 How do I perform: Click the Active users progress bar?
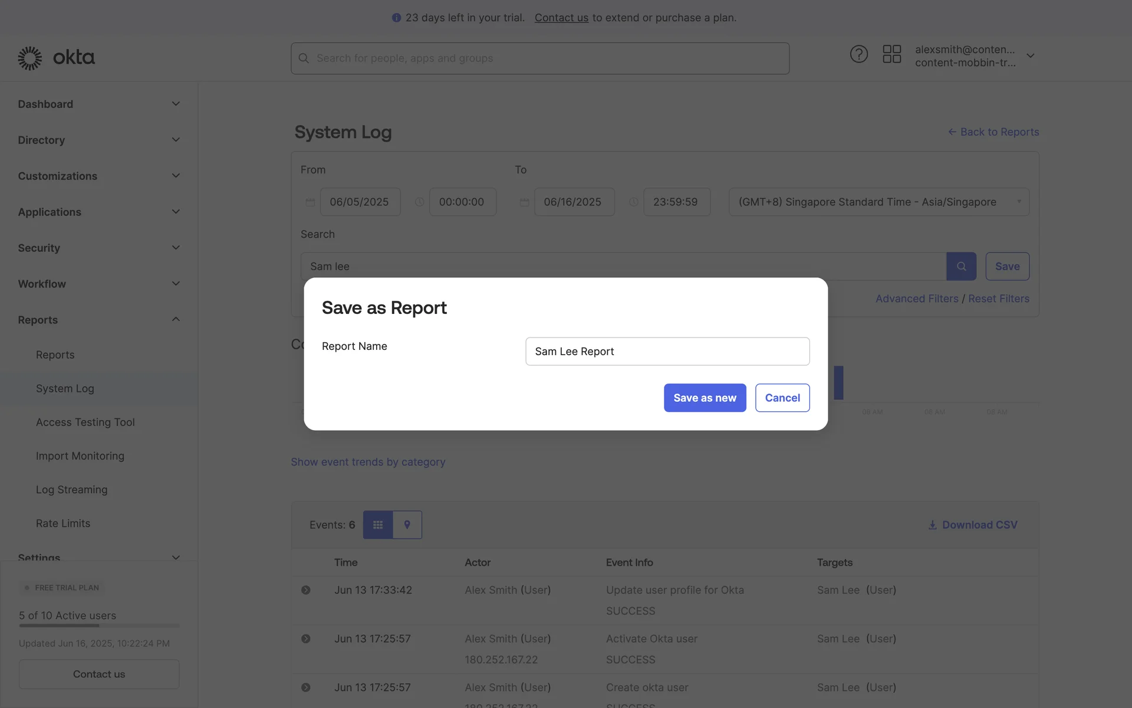click(98, 627)
